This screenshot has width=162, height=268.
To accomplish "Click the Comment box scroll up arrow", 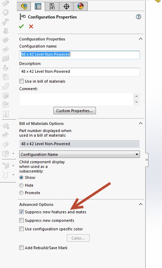I will click(x=136, y=96).
